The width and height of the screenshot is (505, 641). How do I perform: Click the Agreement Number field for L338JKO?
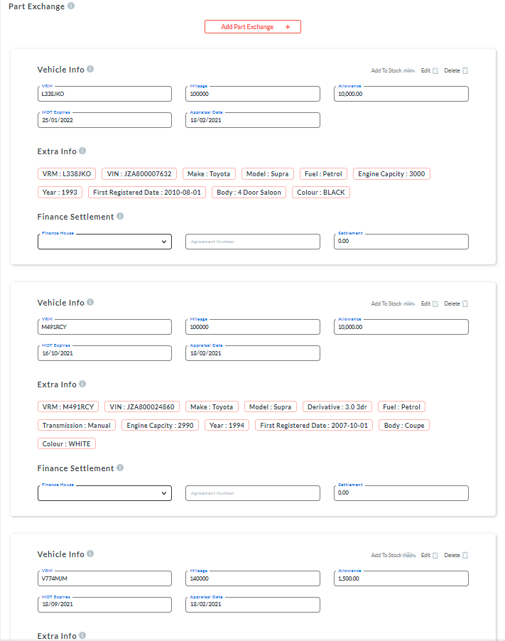click(x=253, y=242)
